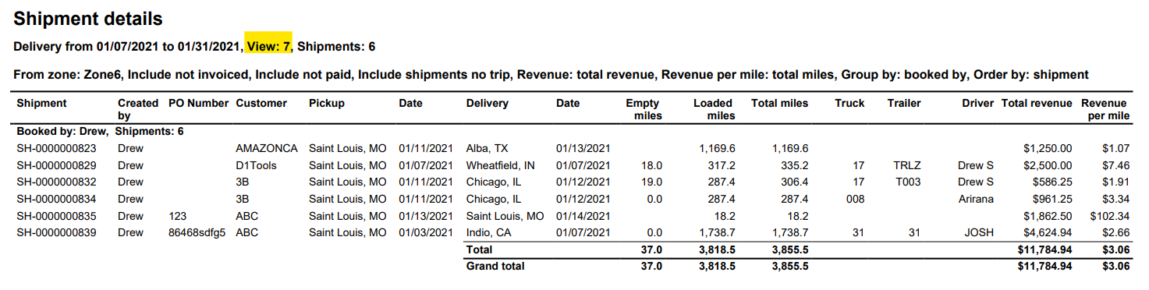
Task: Click the Grand total row label
Action: point(495,266)
